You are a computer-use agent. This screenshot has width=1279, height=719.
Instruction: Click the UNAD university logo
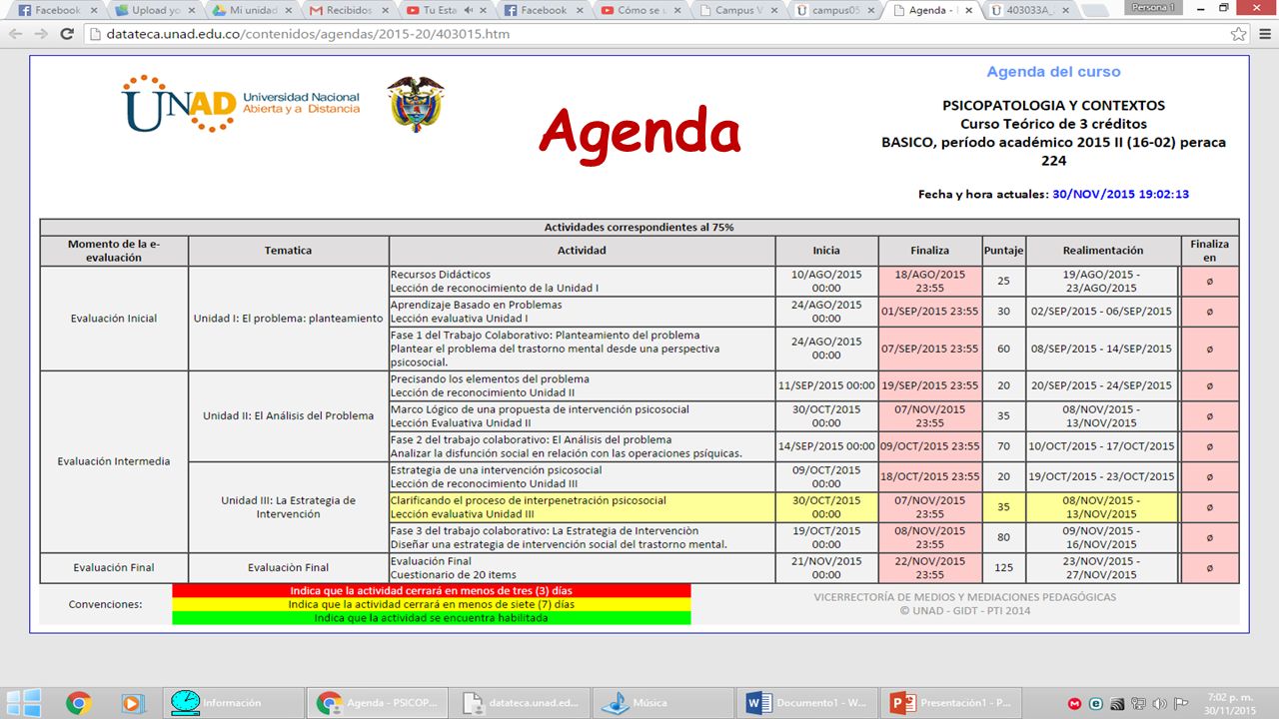pos(241,103)
